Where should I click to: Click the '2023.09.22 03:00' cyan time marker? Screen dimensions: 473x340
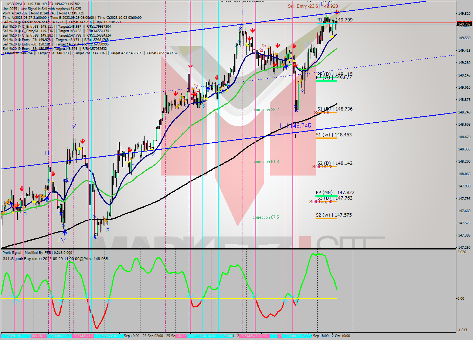point(109,336)
